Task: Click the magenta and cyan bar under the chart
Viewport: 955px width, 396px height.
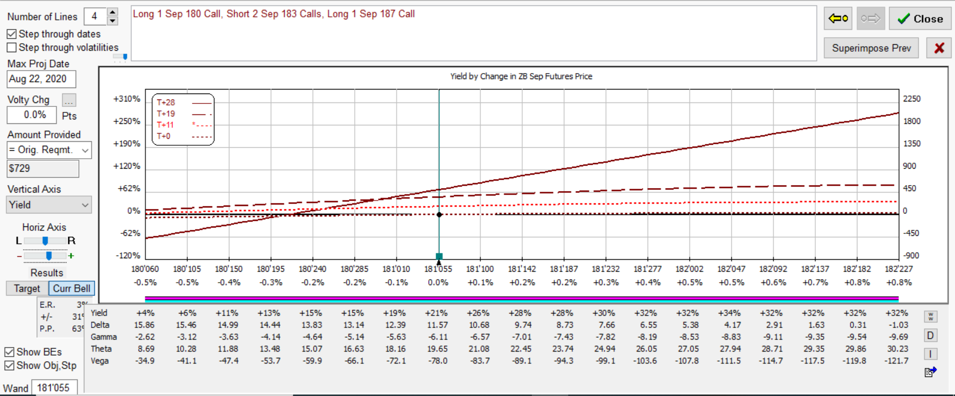Action: pyautogui.click(x=521, y=299)
